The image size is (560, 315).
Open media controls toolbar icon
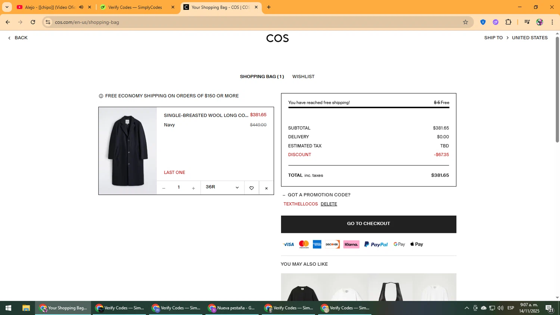(527, 22)
